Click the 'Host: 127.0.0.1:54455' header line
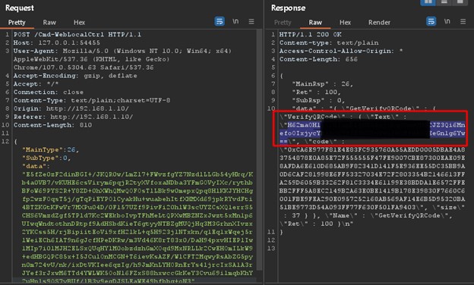 [56, 42]
